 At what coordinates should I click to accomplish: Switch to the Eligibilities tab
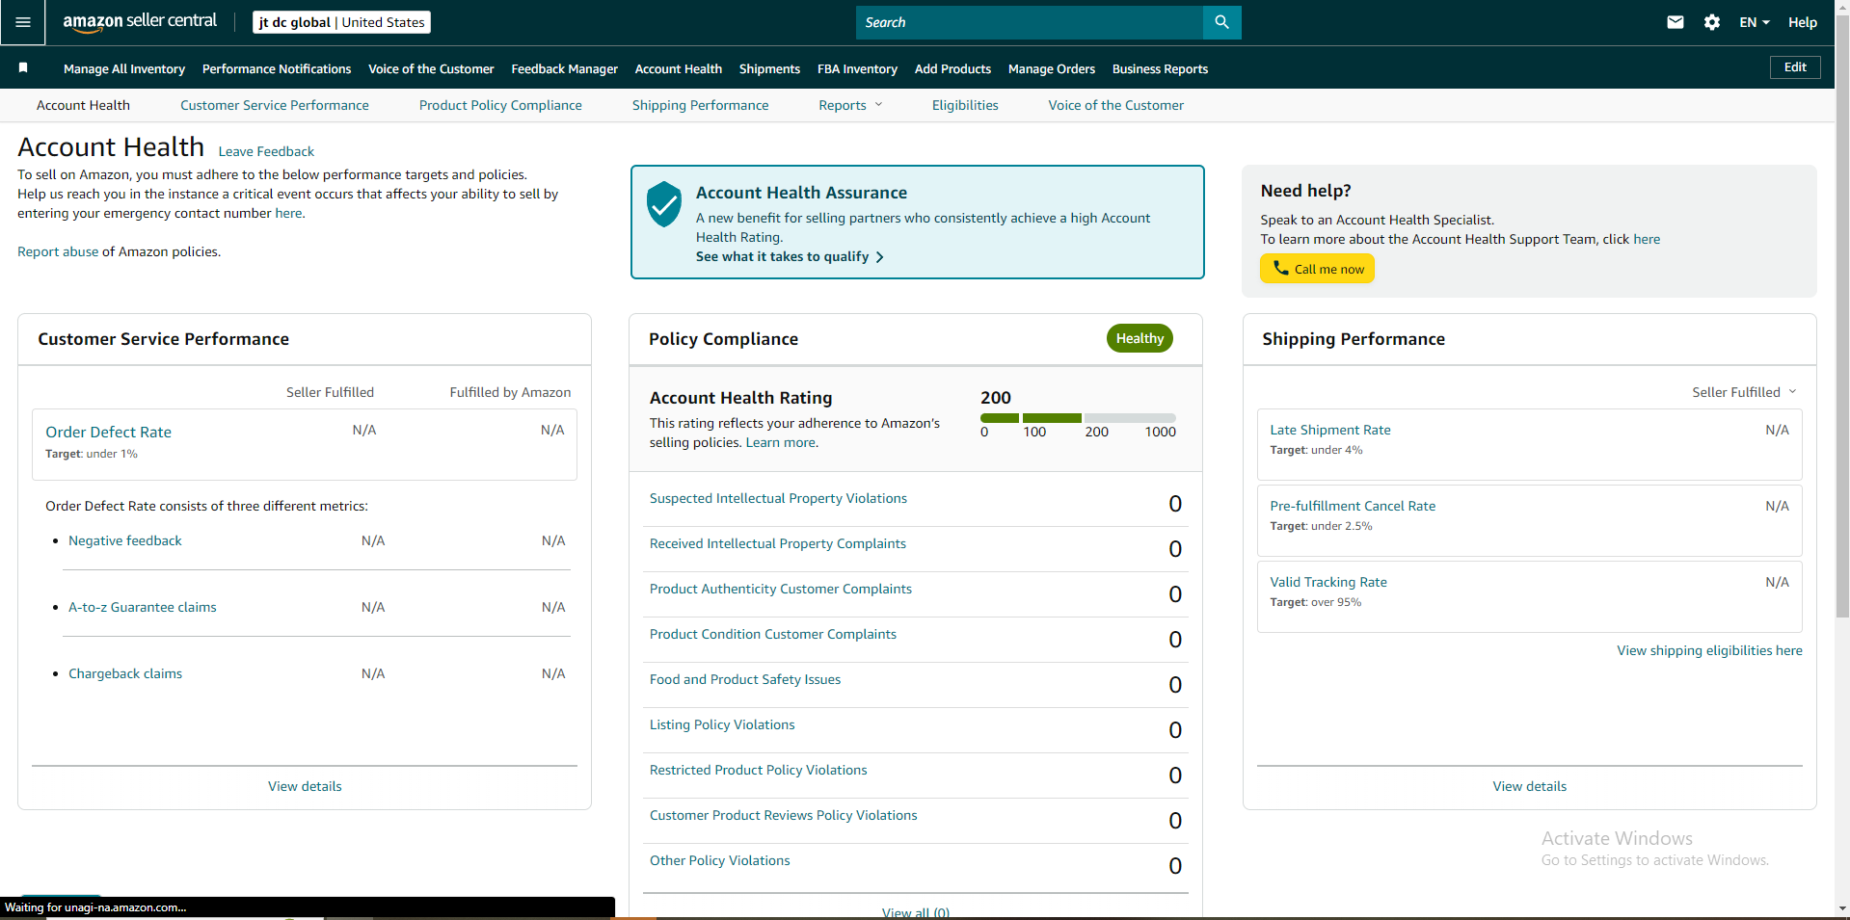[x=965, y=105]
